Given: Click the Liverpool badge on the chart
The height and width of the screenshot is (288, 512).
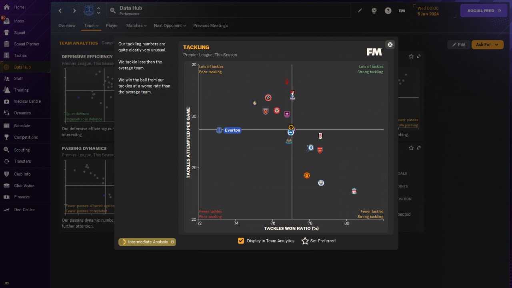Looking at the screenshot, I should pyautogui.click(x=354, y=191).
